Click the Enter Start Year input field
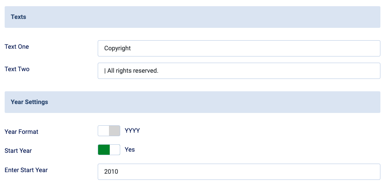387x188 pixels. click(238, 172)
